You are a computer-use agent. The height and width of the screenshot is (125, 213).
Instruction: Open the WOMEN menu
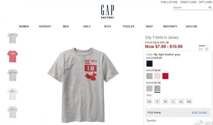(24, 26)
